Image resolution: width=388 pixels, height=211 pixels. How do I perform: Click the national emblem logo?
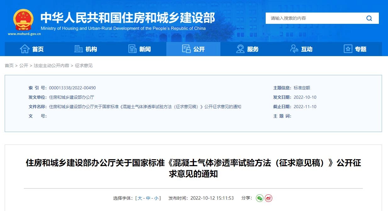23,20
